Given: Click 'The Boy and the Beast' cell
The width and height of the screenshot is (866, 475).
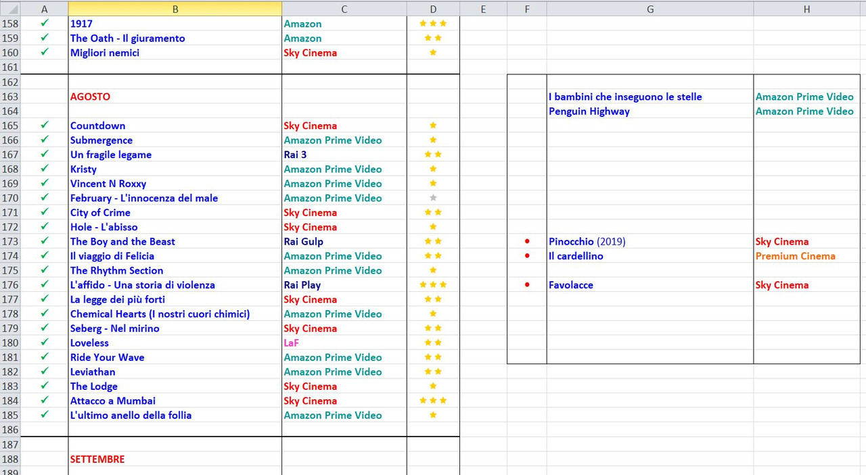Looking at the screenshot, I should (x=175, y=241).
